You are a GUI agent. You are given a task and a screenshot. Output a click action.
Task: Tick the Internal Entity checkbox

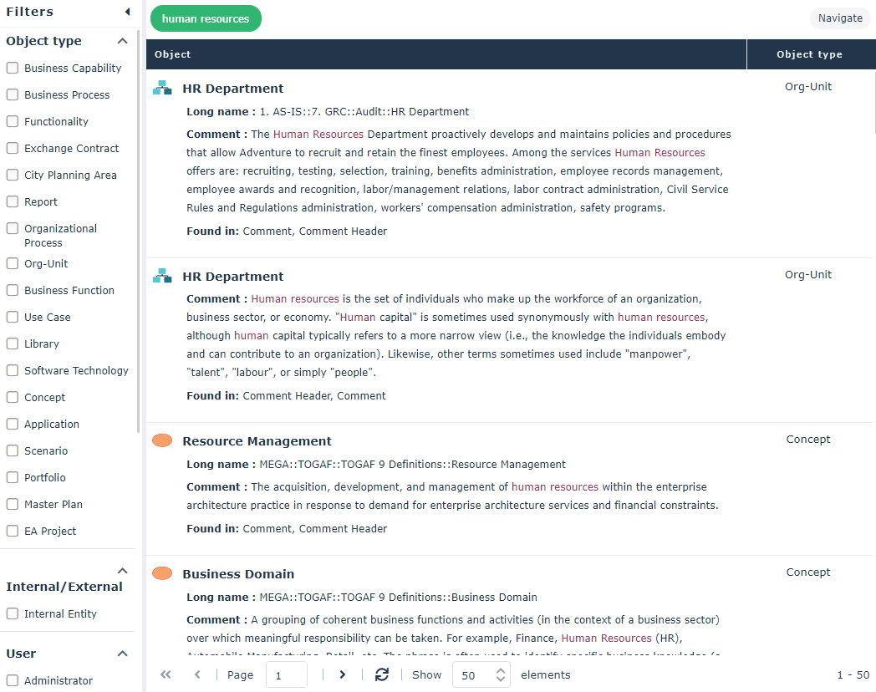pyautogui.click(x=13, y=614)
